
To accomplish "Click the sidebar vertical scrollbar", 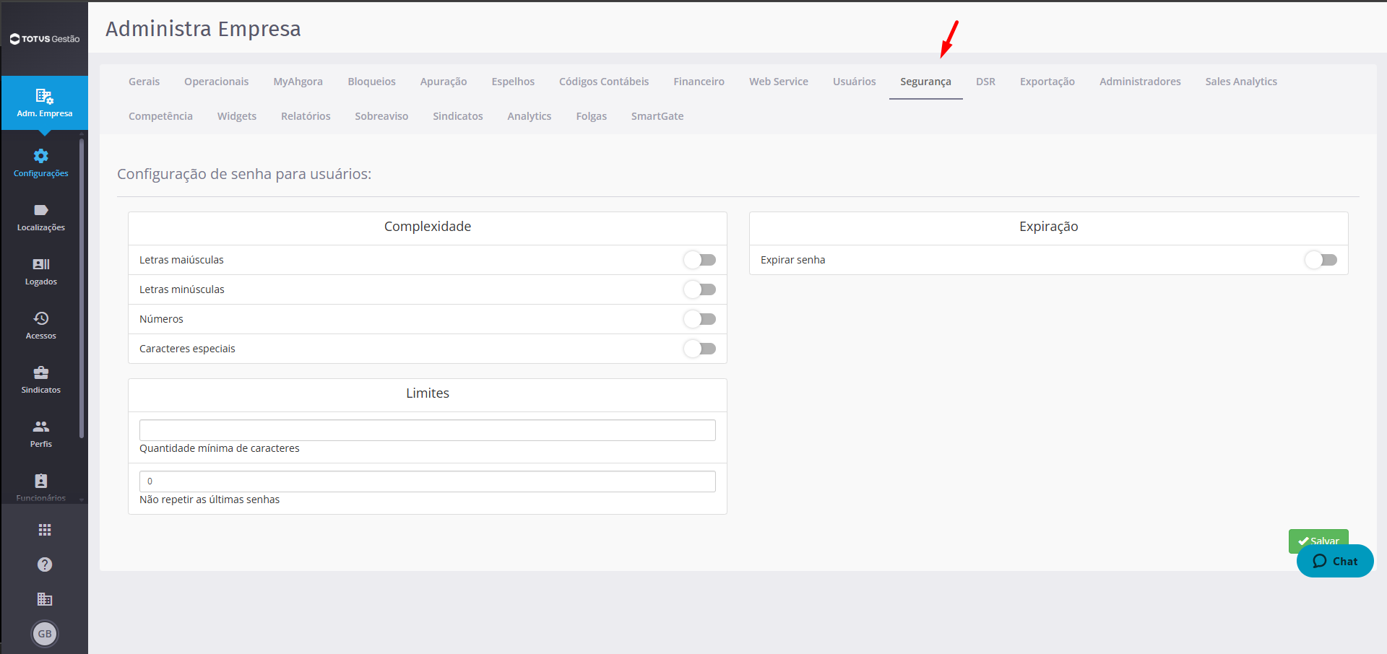I will (x=82, y=289).
